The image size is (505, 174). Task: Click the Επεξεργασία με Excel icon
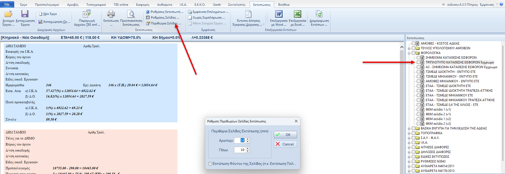pos(297,14)
